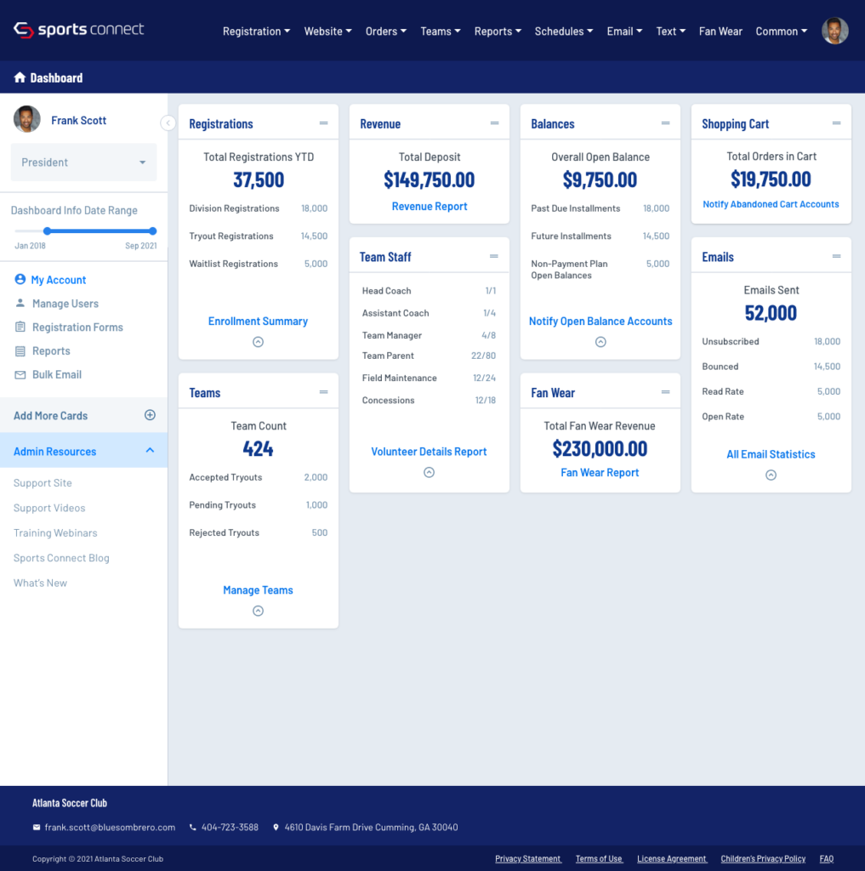The image size is (865, 871).
Task: Collapse the sidebar with the arrow button
Action: tap(168, 123)
